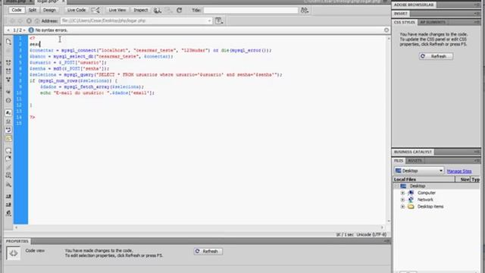Click Indent Code icon
Viewport: 485px width, 273px height.
pos(8,196)
